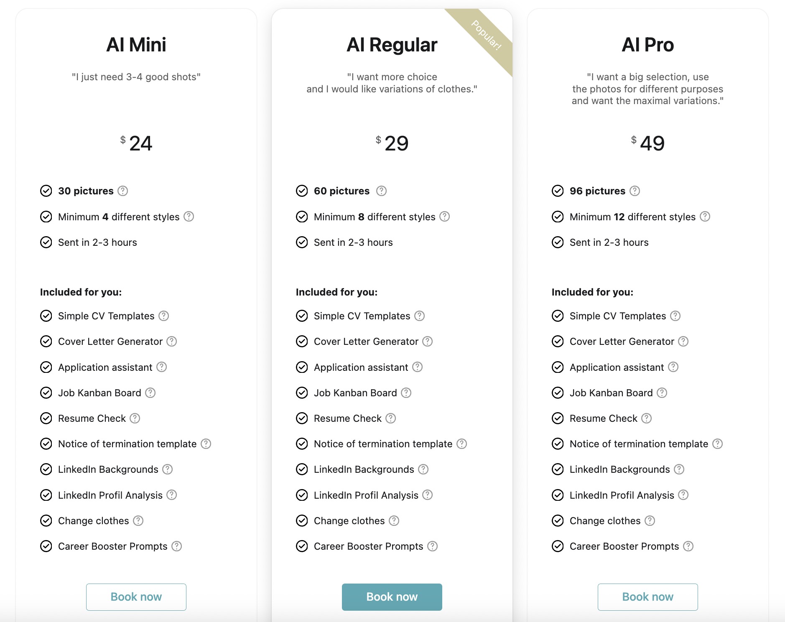785x622 pixels.
Task: Click question mark beside 96 pictures
Action: click(x=635, y=191)
